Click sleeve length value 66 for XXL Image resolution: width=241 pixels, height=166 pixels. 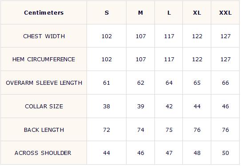(x=225, y=83)
